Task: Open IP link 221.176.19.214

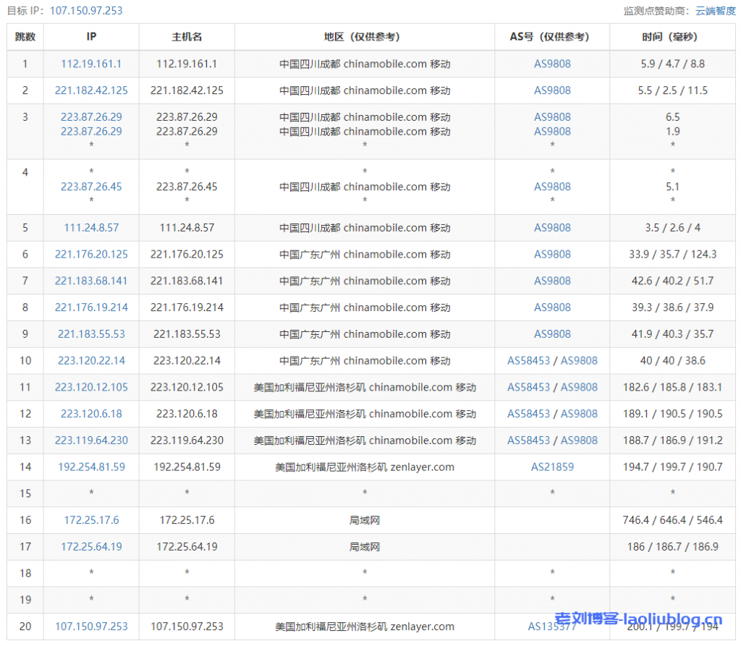Action: [x=91, y=307]
